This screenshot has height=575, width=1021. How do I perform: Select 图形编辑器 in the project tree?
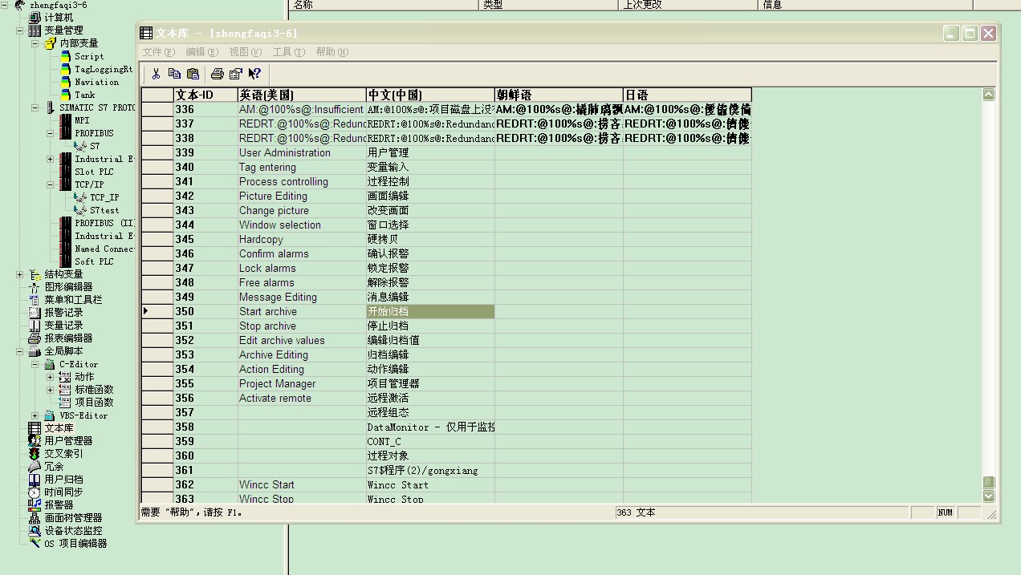68,286
